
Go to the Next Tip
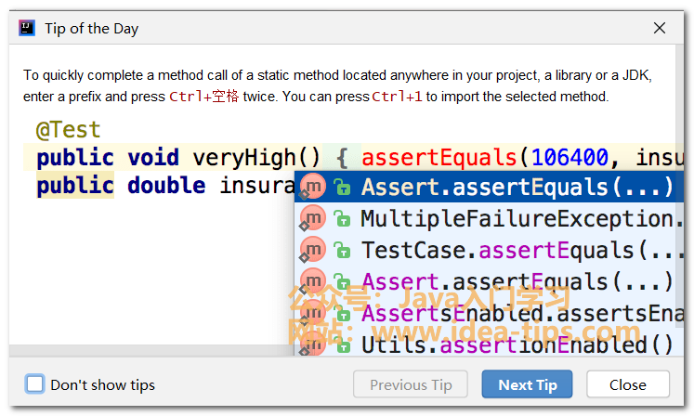(527, 384)
